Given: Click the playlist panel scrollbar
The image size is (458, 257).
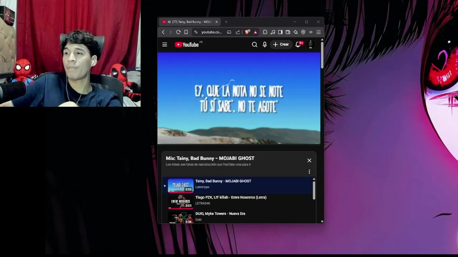Looking at the screenshot, I should pyautogui.click(x=314, y=191).
